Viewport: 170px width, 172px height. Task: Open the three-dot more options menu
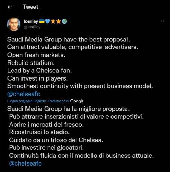click(161, 21)
